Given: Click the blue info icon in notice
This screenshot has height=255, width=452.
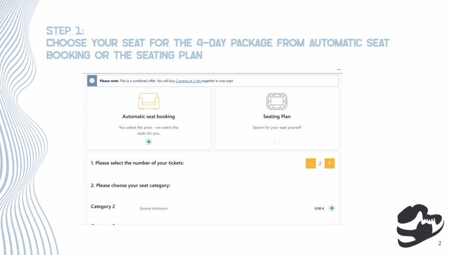Looking at the screenshot, I should [92, 81].
